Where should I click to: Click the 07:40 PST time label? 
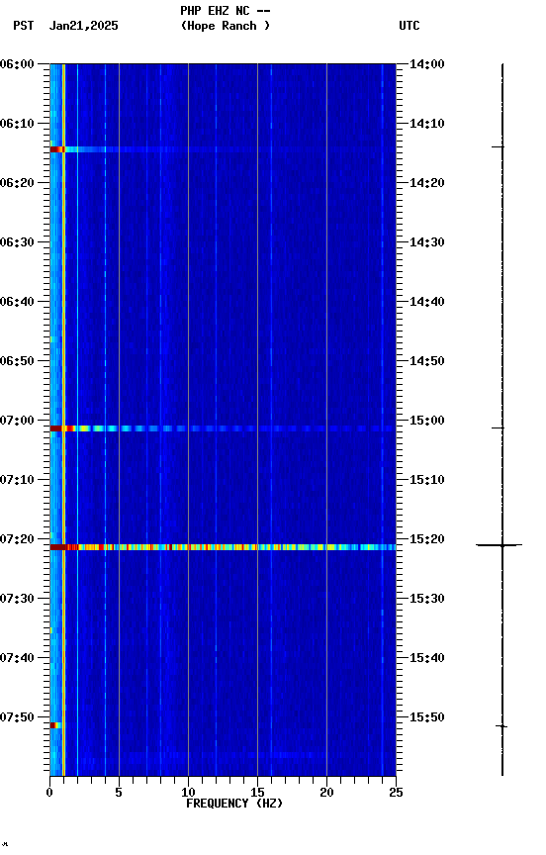coord(17,658)
